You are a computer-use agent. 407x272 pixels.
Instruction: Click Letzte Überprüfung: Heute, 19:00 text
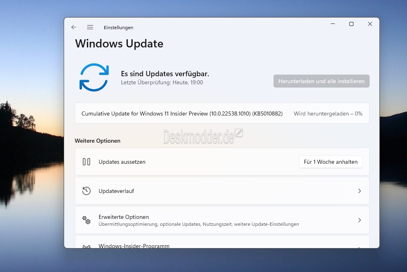162,82
